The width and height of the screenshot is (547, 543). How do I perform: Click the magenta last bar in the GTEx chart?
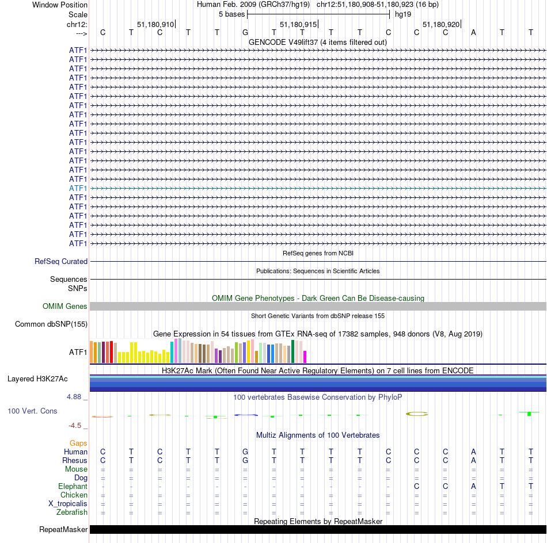click(x=305, y=357)
